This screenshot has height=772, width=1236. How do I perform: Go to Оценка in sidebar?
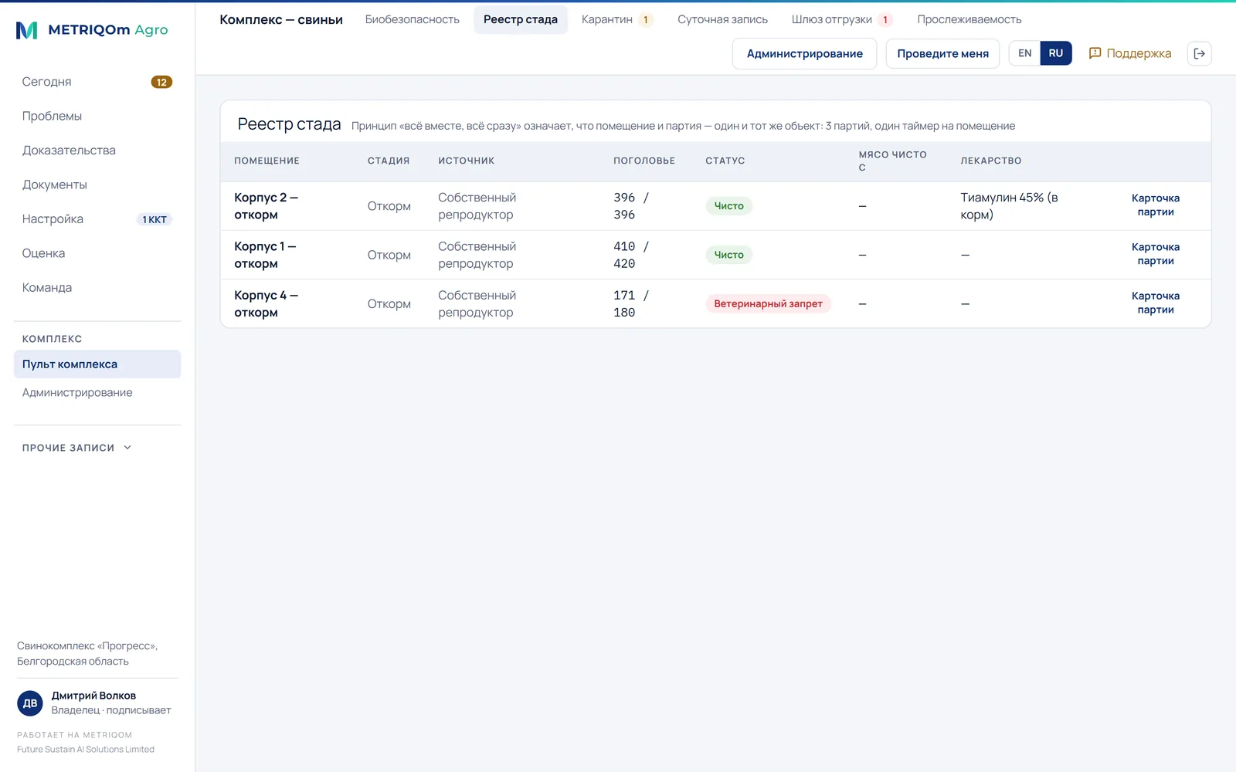97,253
